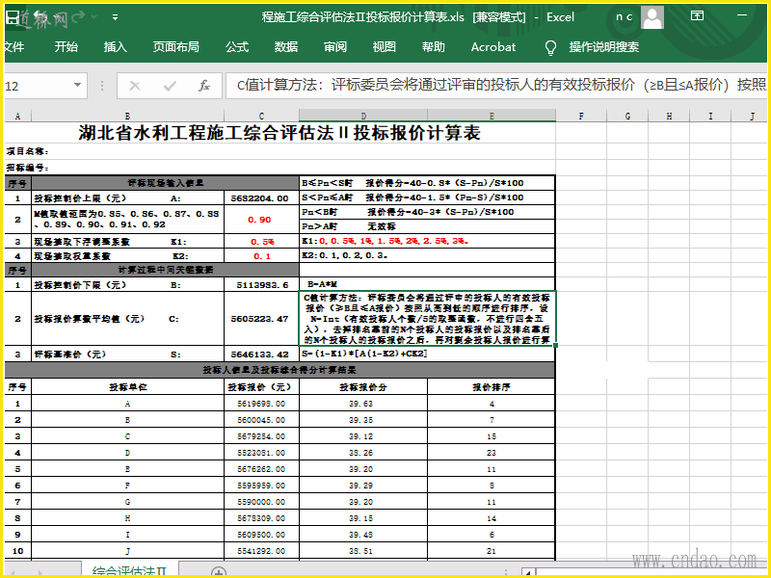
Task: Select the 投标报价分 column heading cell
Action: click(x=363, y=387)
